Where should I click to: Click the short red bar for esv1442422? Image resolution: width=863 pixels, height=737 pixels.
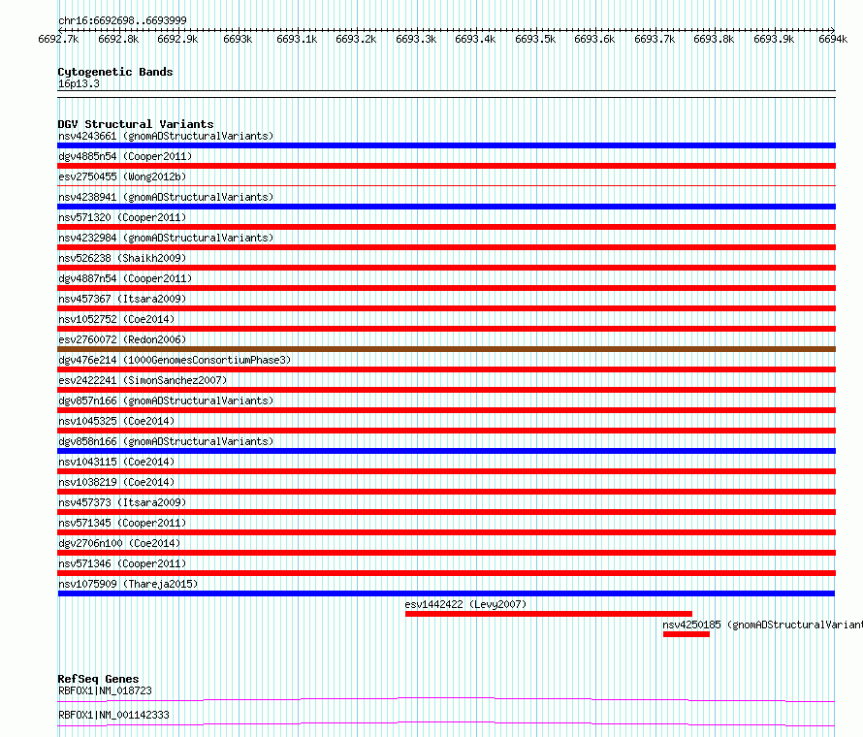pyautogui.click(x=549, y=614)
